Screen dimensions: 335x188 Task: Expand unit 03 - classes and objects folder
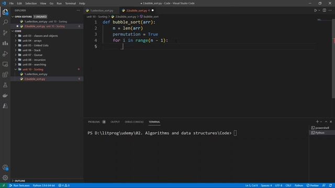(16, 36)
